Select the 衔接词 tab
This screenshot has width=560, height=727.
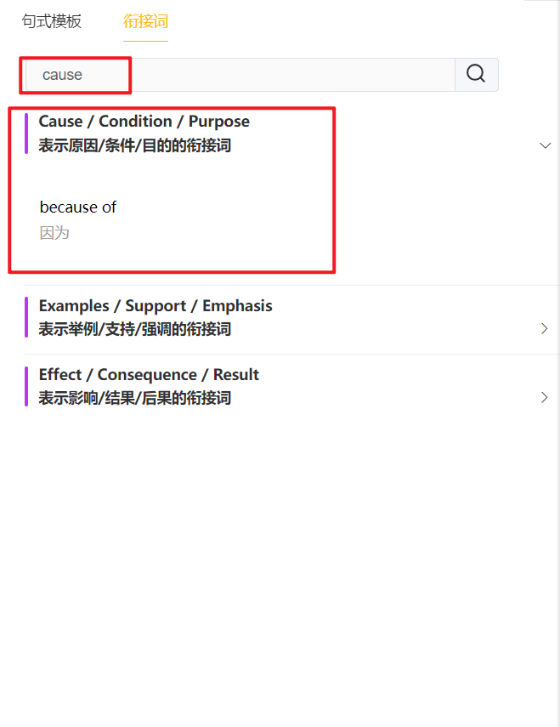[x=145, y=21]
